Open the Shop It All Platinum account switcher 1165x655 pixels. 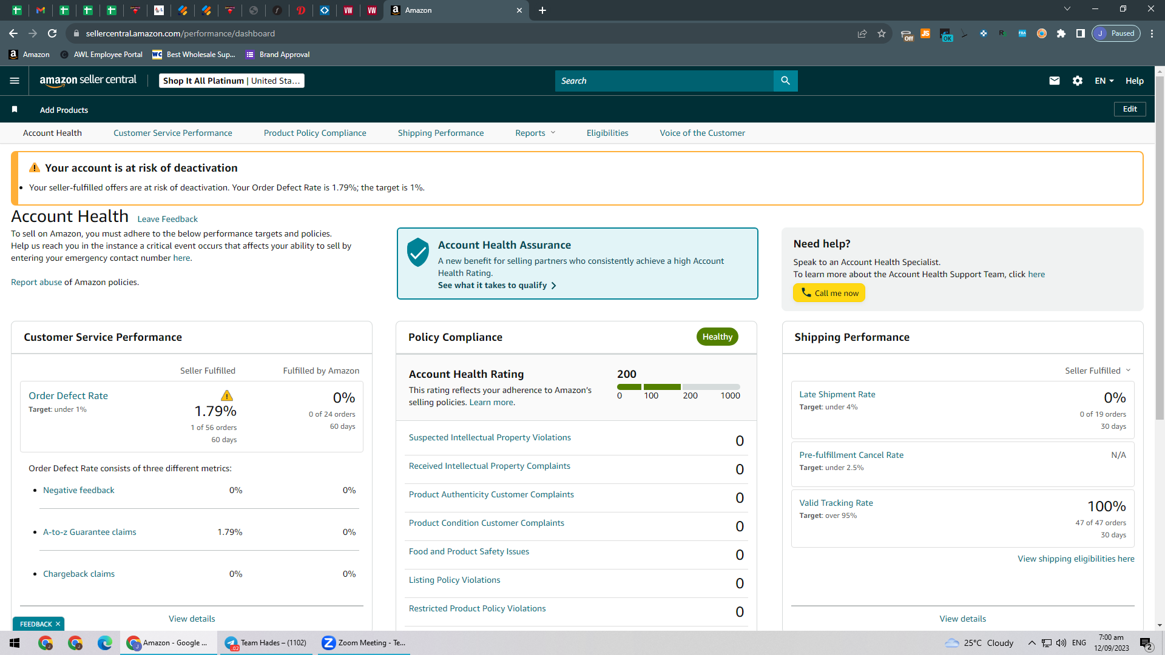tap(232, 81)
